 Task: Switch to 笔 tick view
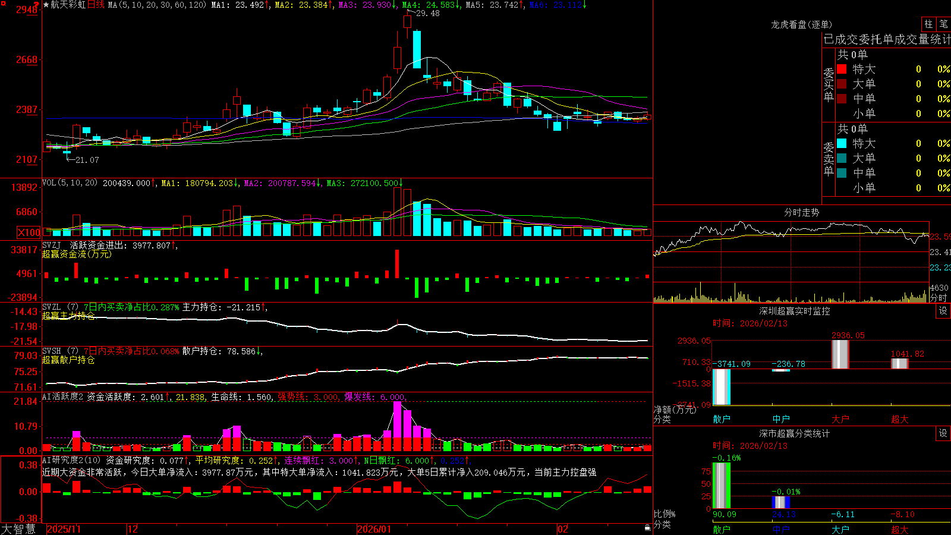click(943, 24)
